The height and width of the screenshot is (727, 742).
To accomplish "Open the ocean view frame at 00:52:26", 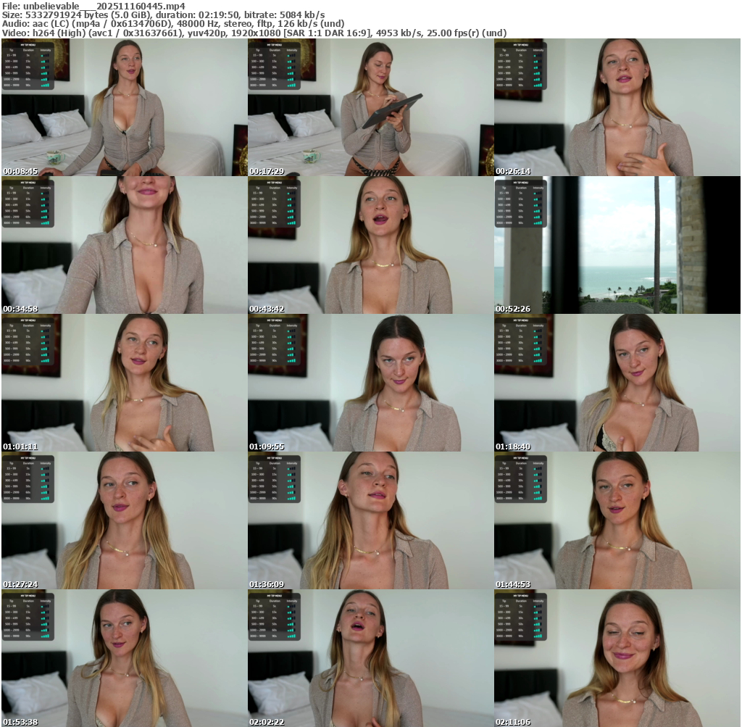I will point(617,245).
